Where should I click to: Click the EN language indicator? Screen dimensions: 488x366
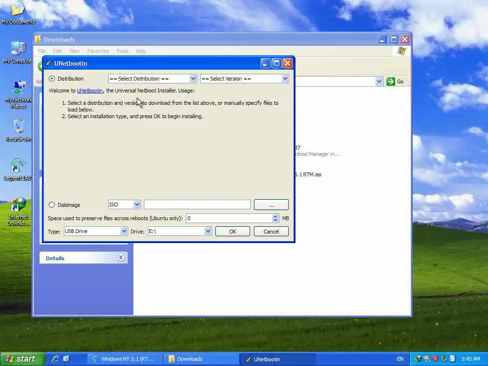(400, 359)
